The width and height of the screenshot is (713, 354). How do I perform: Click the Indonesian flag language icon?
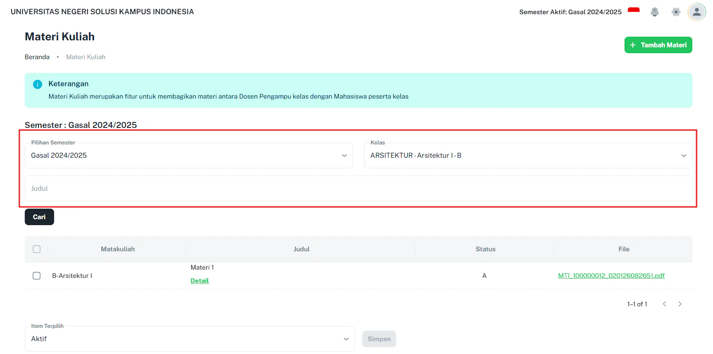tap(634, 11)
